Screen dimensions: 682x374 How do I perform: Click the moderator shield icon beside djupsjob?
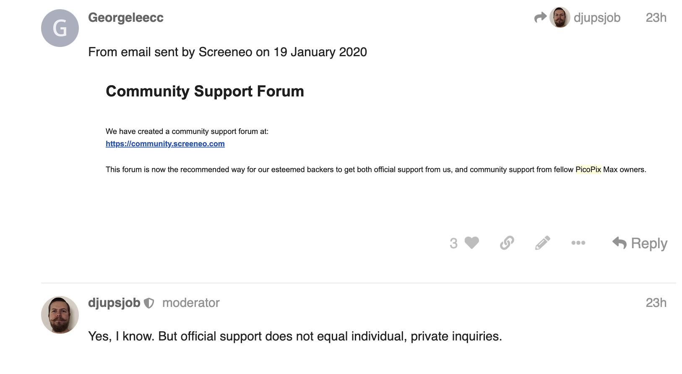tap(149, 303)
